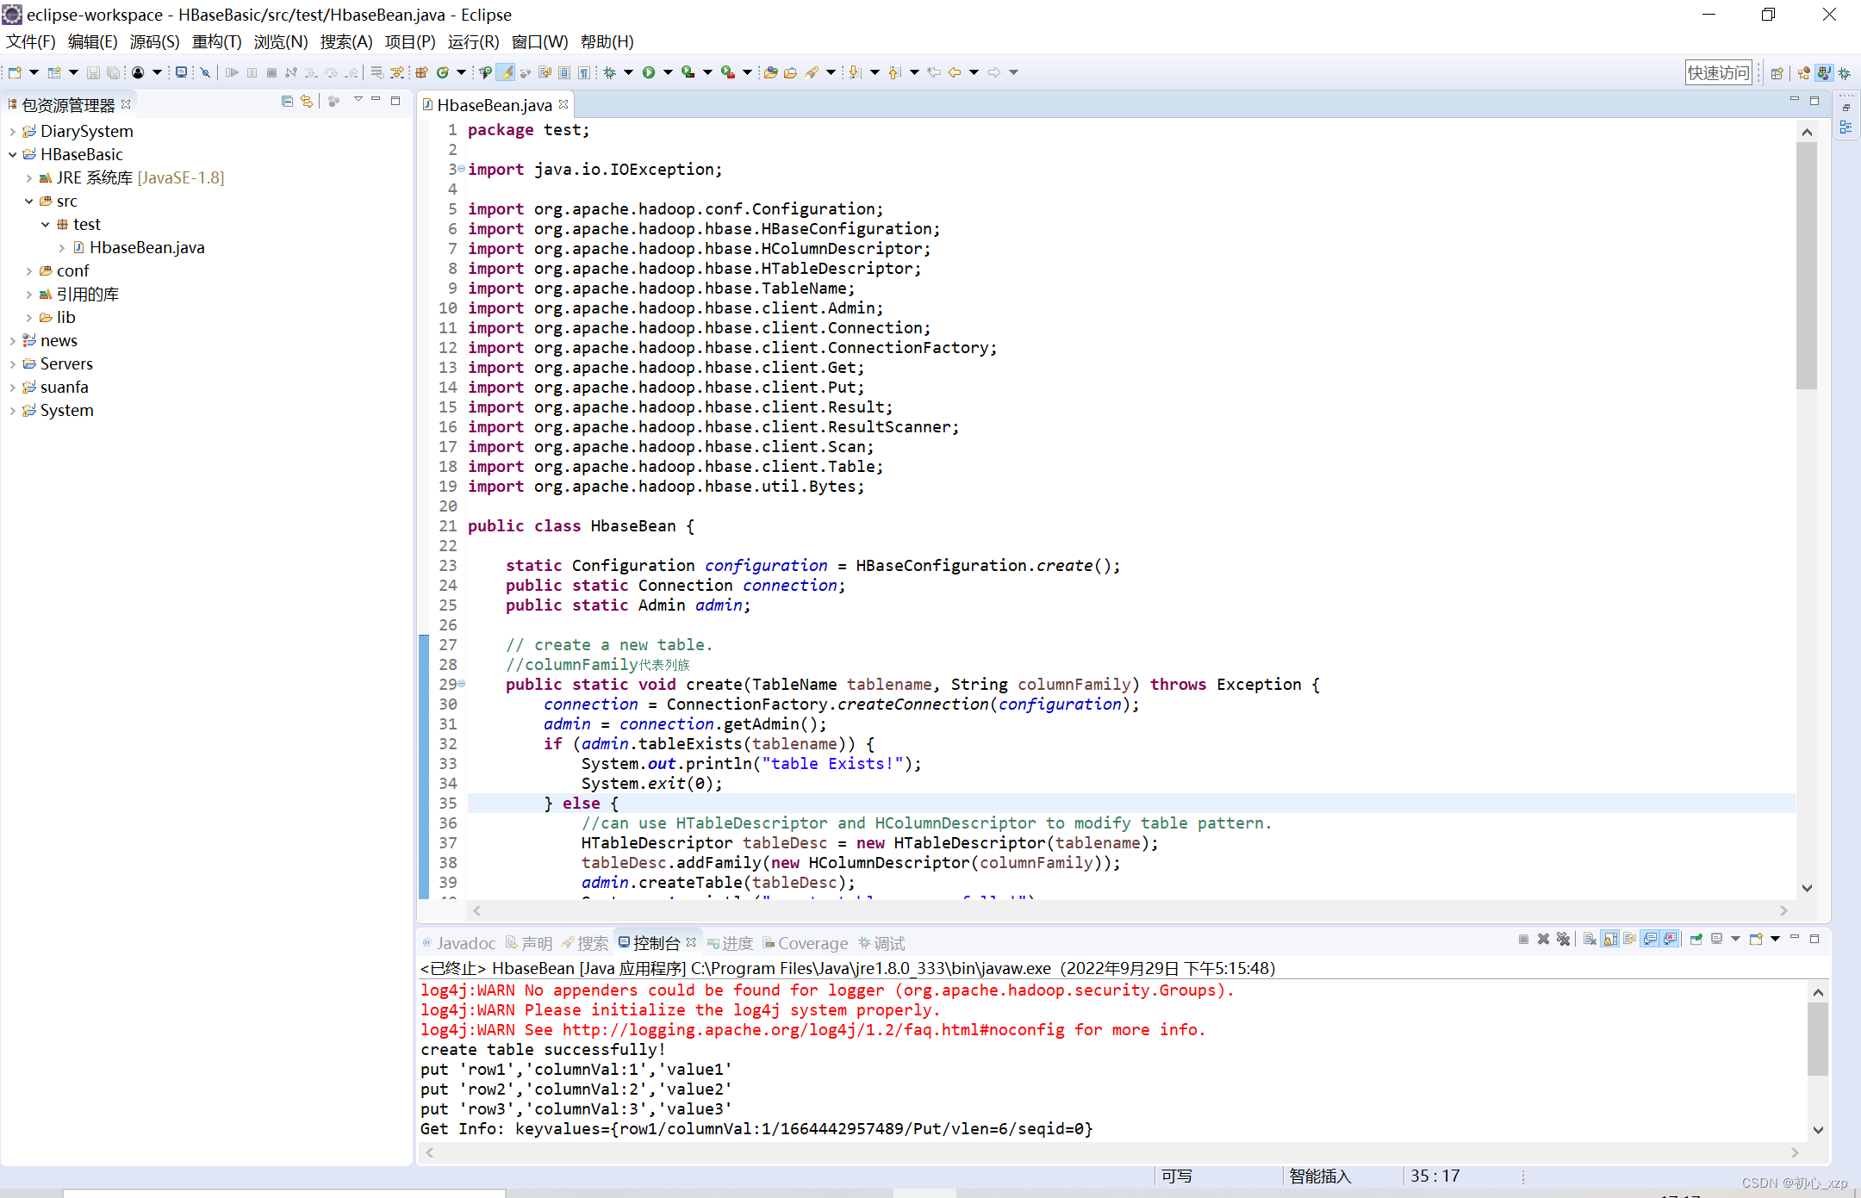Screen dimensions: 1861x1198
Task: Click the Forward navigation arrow icon
Action: (x=993, y=72)
